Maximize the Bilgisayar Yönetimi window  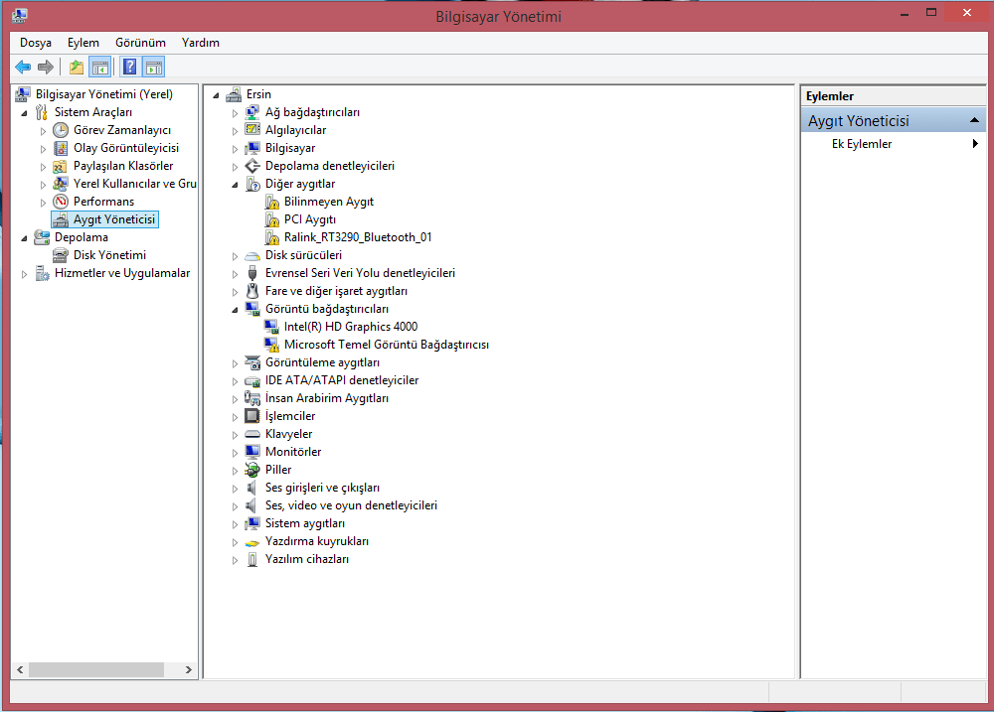click(x=931, y=13)
